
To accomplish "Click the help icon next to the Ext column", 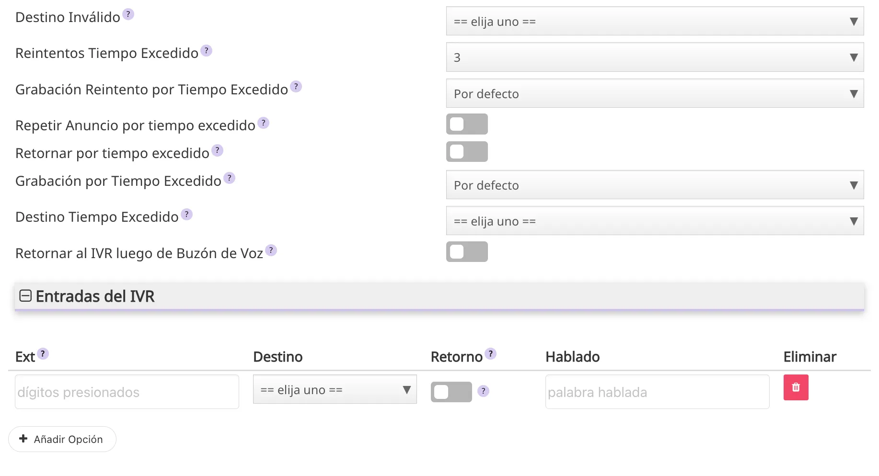I will 43,353.
